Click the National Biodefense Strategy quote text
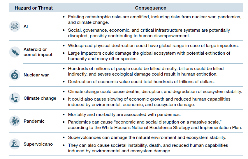This screenshot has width=248, height=159. tap(155, 125)
